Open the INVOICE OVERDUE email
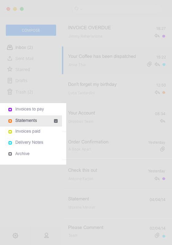Viewport: 172px width, 245px height. (117, 32)
